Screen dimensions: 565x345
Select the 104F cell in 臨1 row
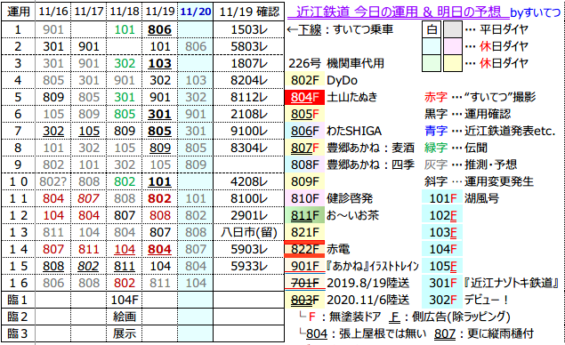125,300
